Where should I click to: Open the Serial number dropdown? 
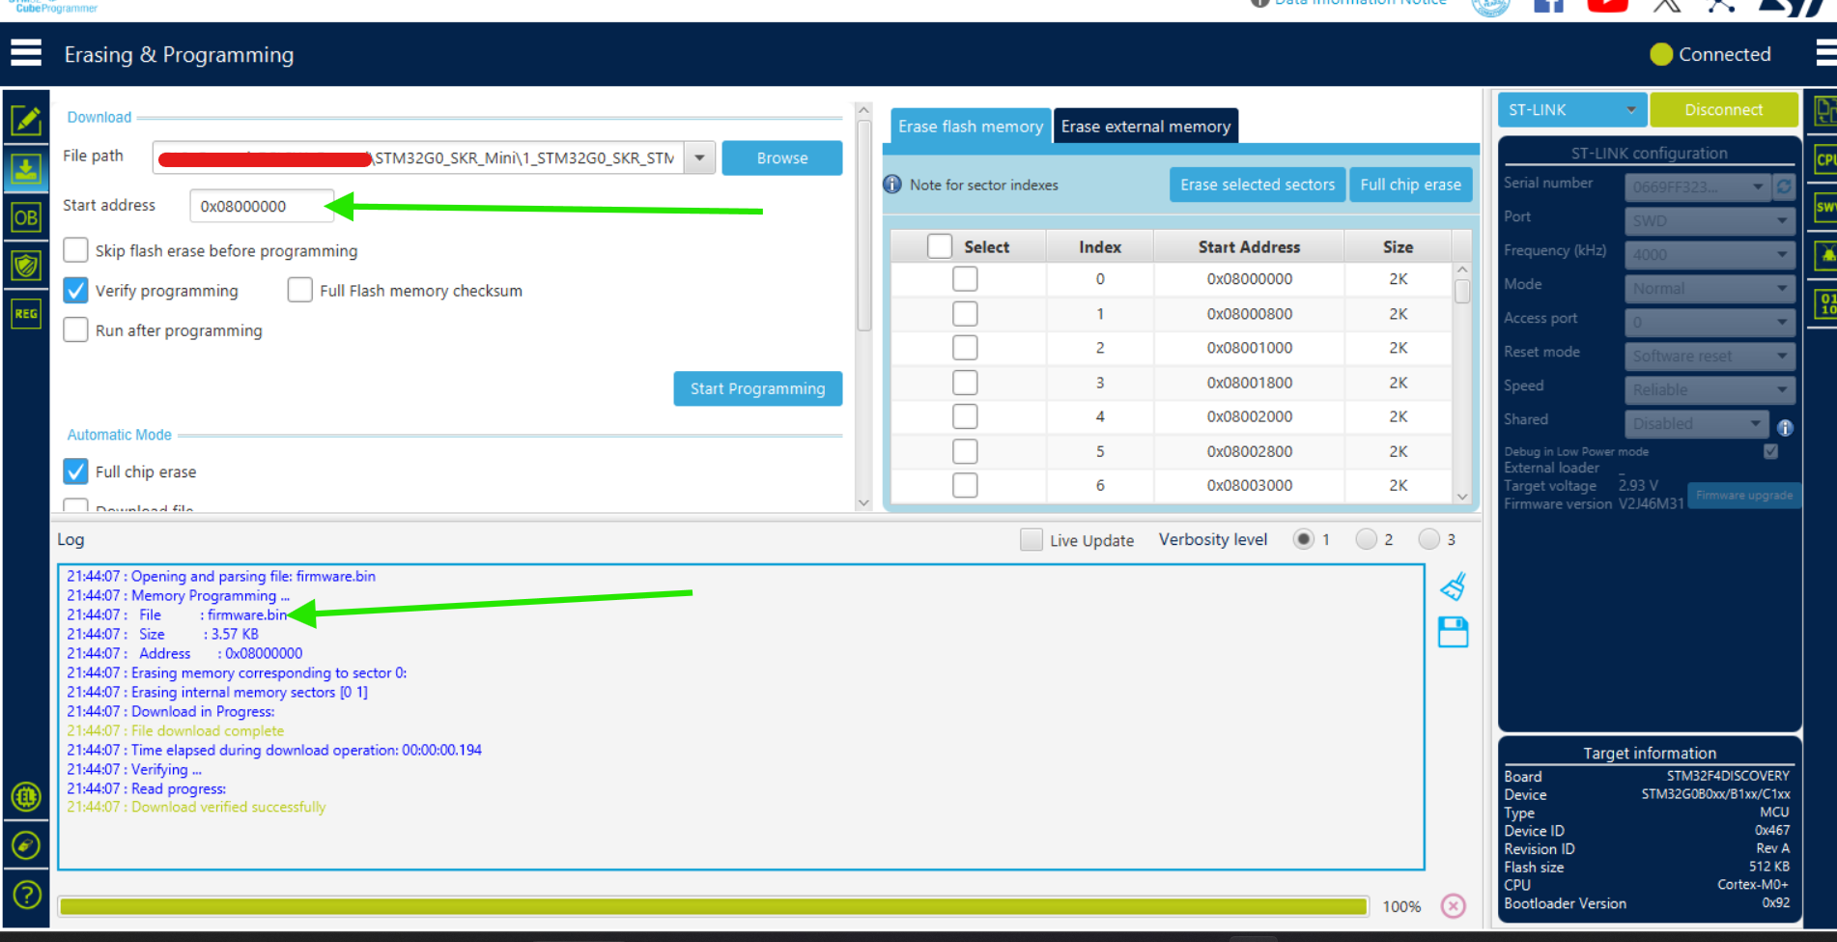pyautogui.click(x=1697, y=186)
